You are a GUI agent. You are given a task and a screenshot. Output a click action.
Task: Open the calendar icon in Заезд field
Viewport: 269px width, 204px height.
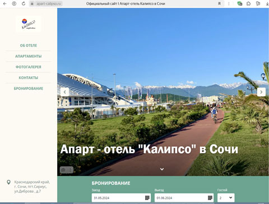click(x=147, y=198)
